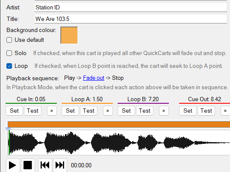Image resolution: width=230 pixels, height=172 pixels.
Task: Set the Cue Out point
Action: [x=188, y=111]
